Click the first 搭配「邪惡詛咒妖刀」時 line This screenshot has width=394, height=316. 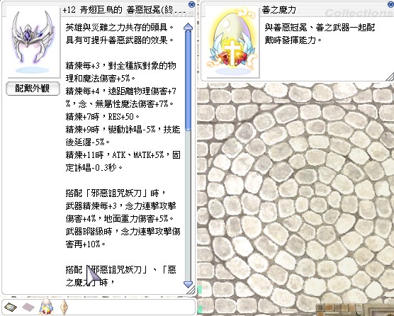(116, 193)
